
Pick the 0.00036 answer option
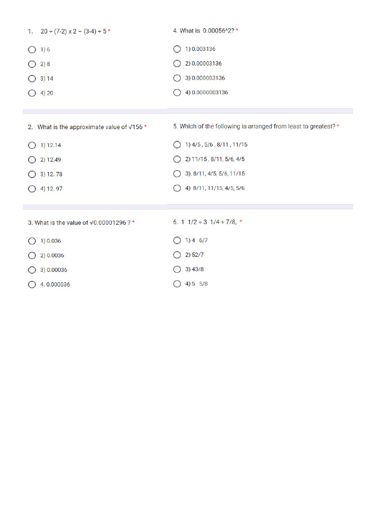32,270
